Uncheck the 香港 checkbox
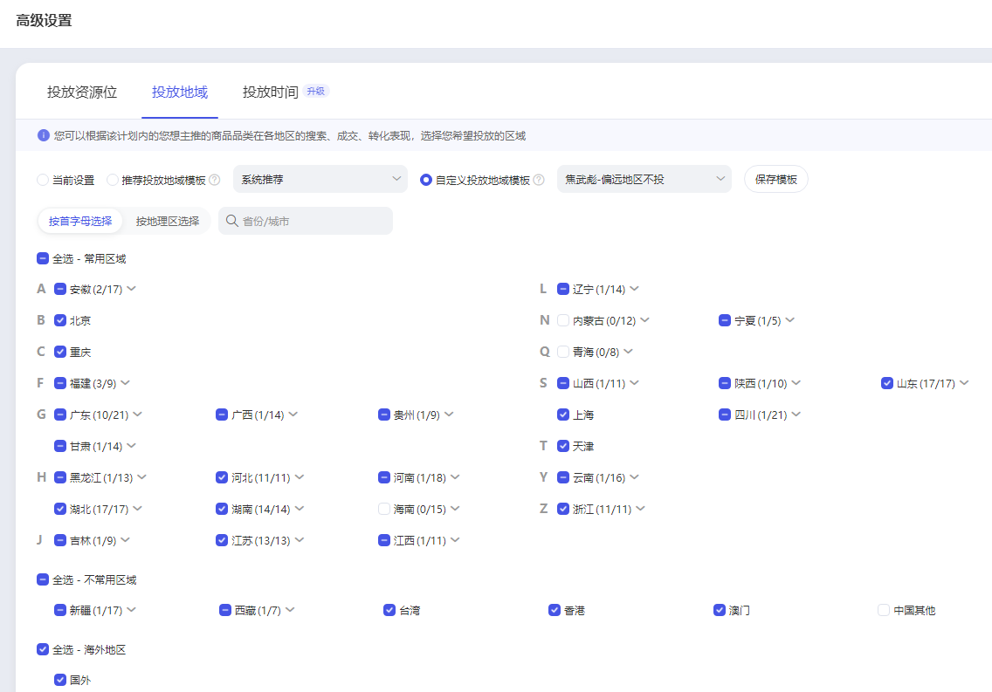Image resolution: width=992 pixels, height=692 pixels. click(x=555, y=610)
